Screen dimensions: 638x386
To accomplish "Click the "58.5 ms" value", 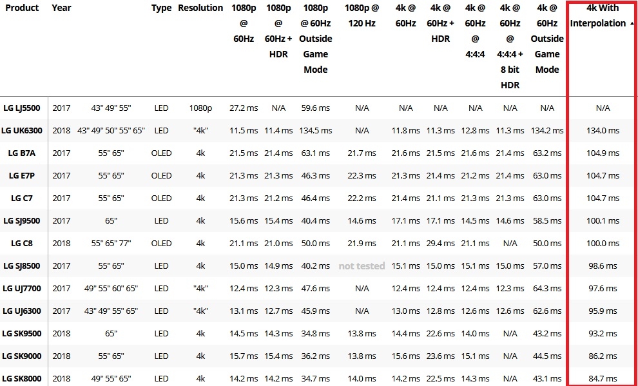I will click(x=547, y=221).
